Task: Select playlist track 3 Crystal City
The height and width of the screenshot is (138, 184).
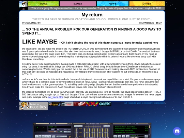Action: 131,131
